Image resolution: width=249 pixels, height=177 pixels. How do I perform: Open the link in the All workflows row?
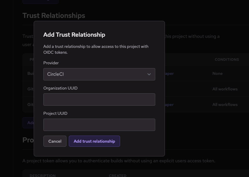point(168,104)
